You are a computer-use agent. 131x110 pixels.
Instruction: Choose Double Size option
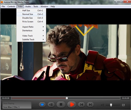pos(31,18)
